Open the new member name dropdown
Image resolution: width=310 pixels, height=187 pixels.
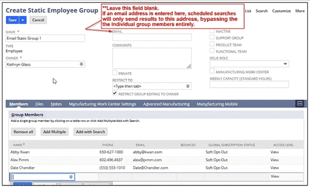click(x=71, y=177)
